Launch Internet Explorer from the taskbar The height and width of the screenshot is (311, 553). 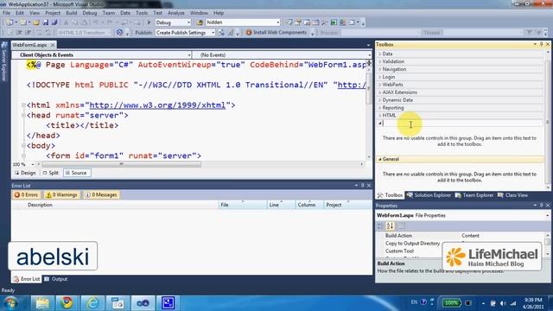point(92,303)
